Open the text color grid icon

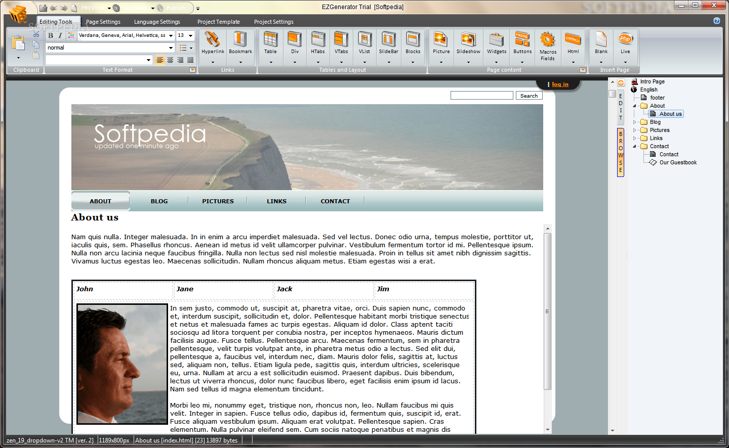[x=71, y=35]
